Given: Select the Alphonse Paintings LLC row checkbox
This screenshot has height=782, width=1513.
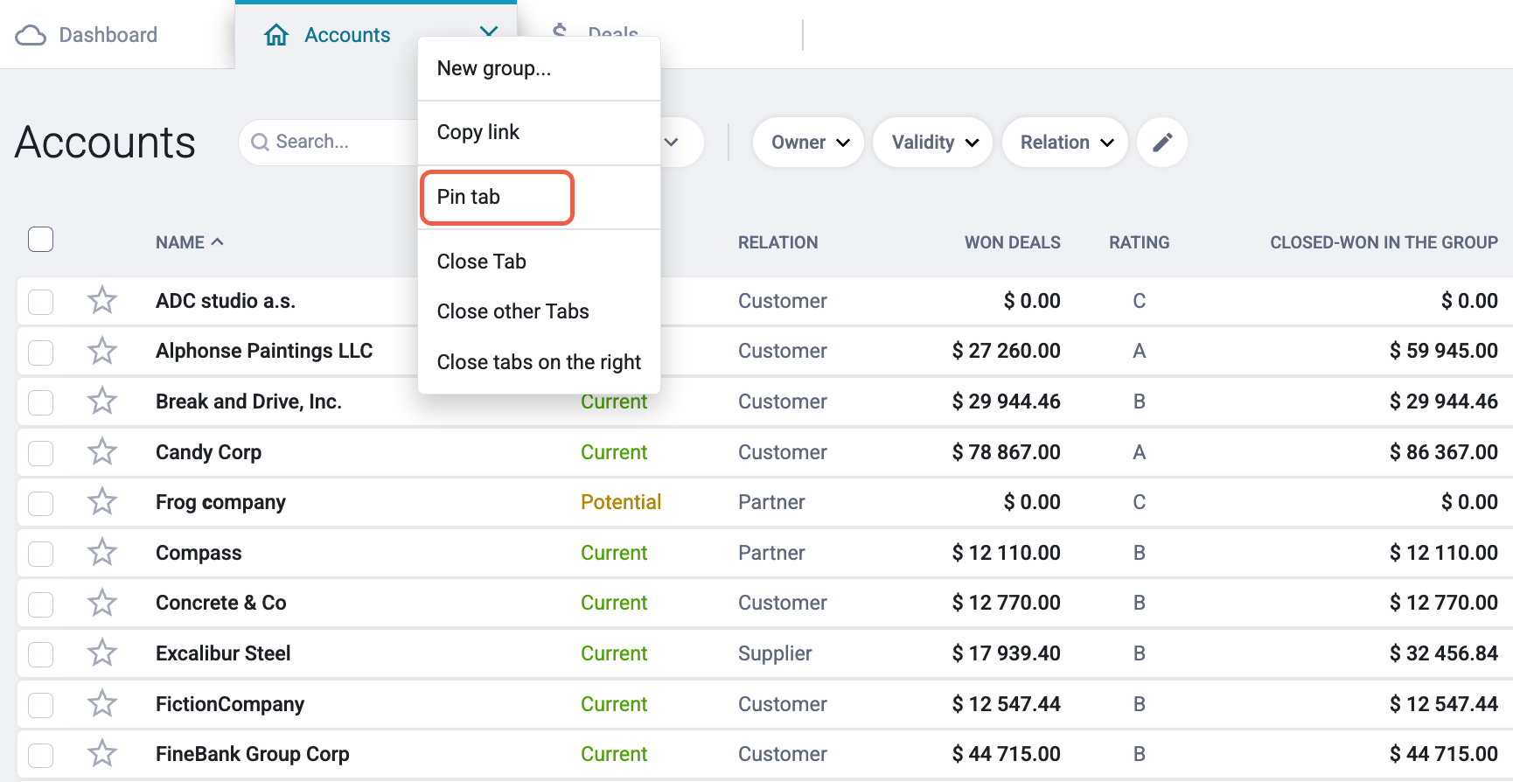Looking at the screenshot, I should click(x=41, y=352).
